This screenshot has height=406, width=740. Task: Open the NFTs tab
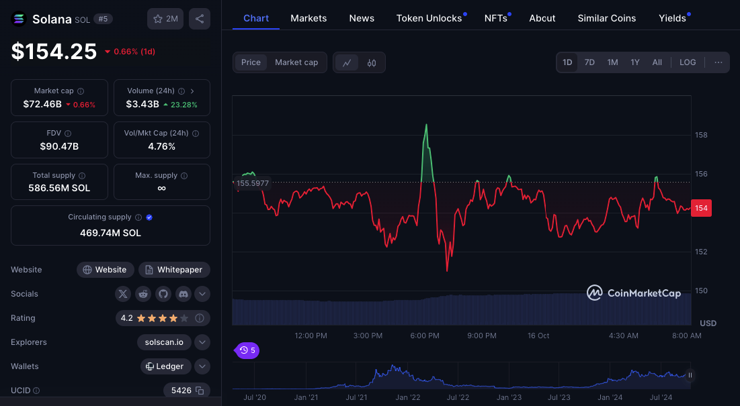click(x=496, y=18)
